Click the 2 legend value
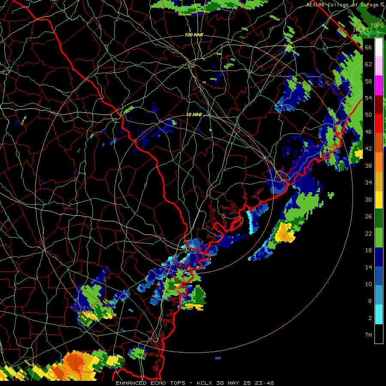The height and width of the screenshot is (386, 386). pyautogui.click(x=370, y=318)
